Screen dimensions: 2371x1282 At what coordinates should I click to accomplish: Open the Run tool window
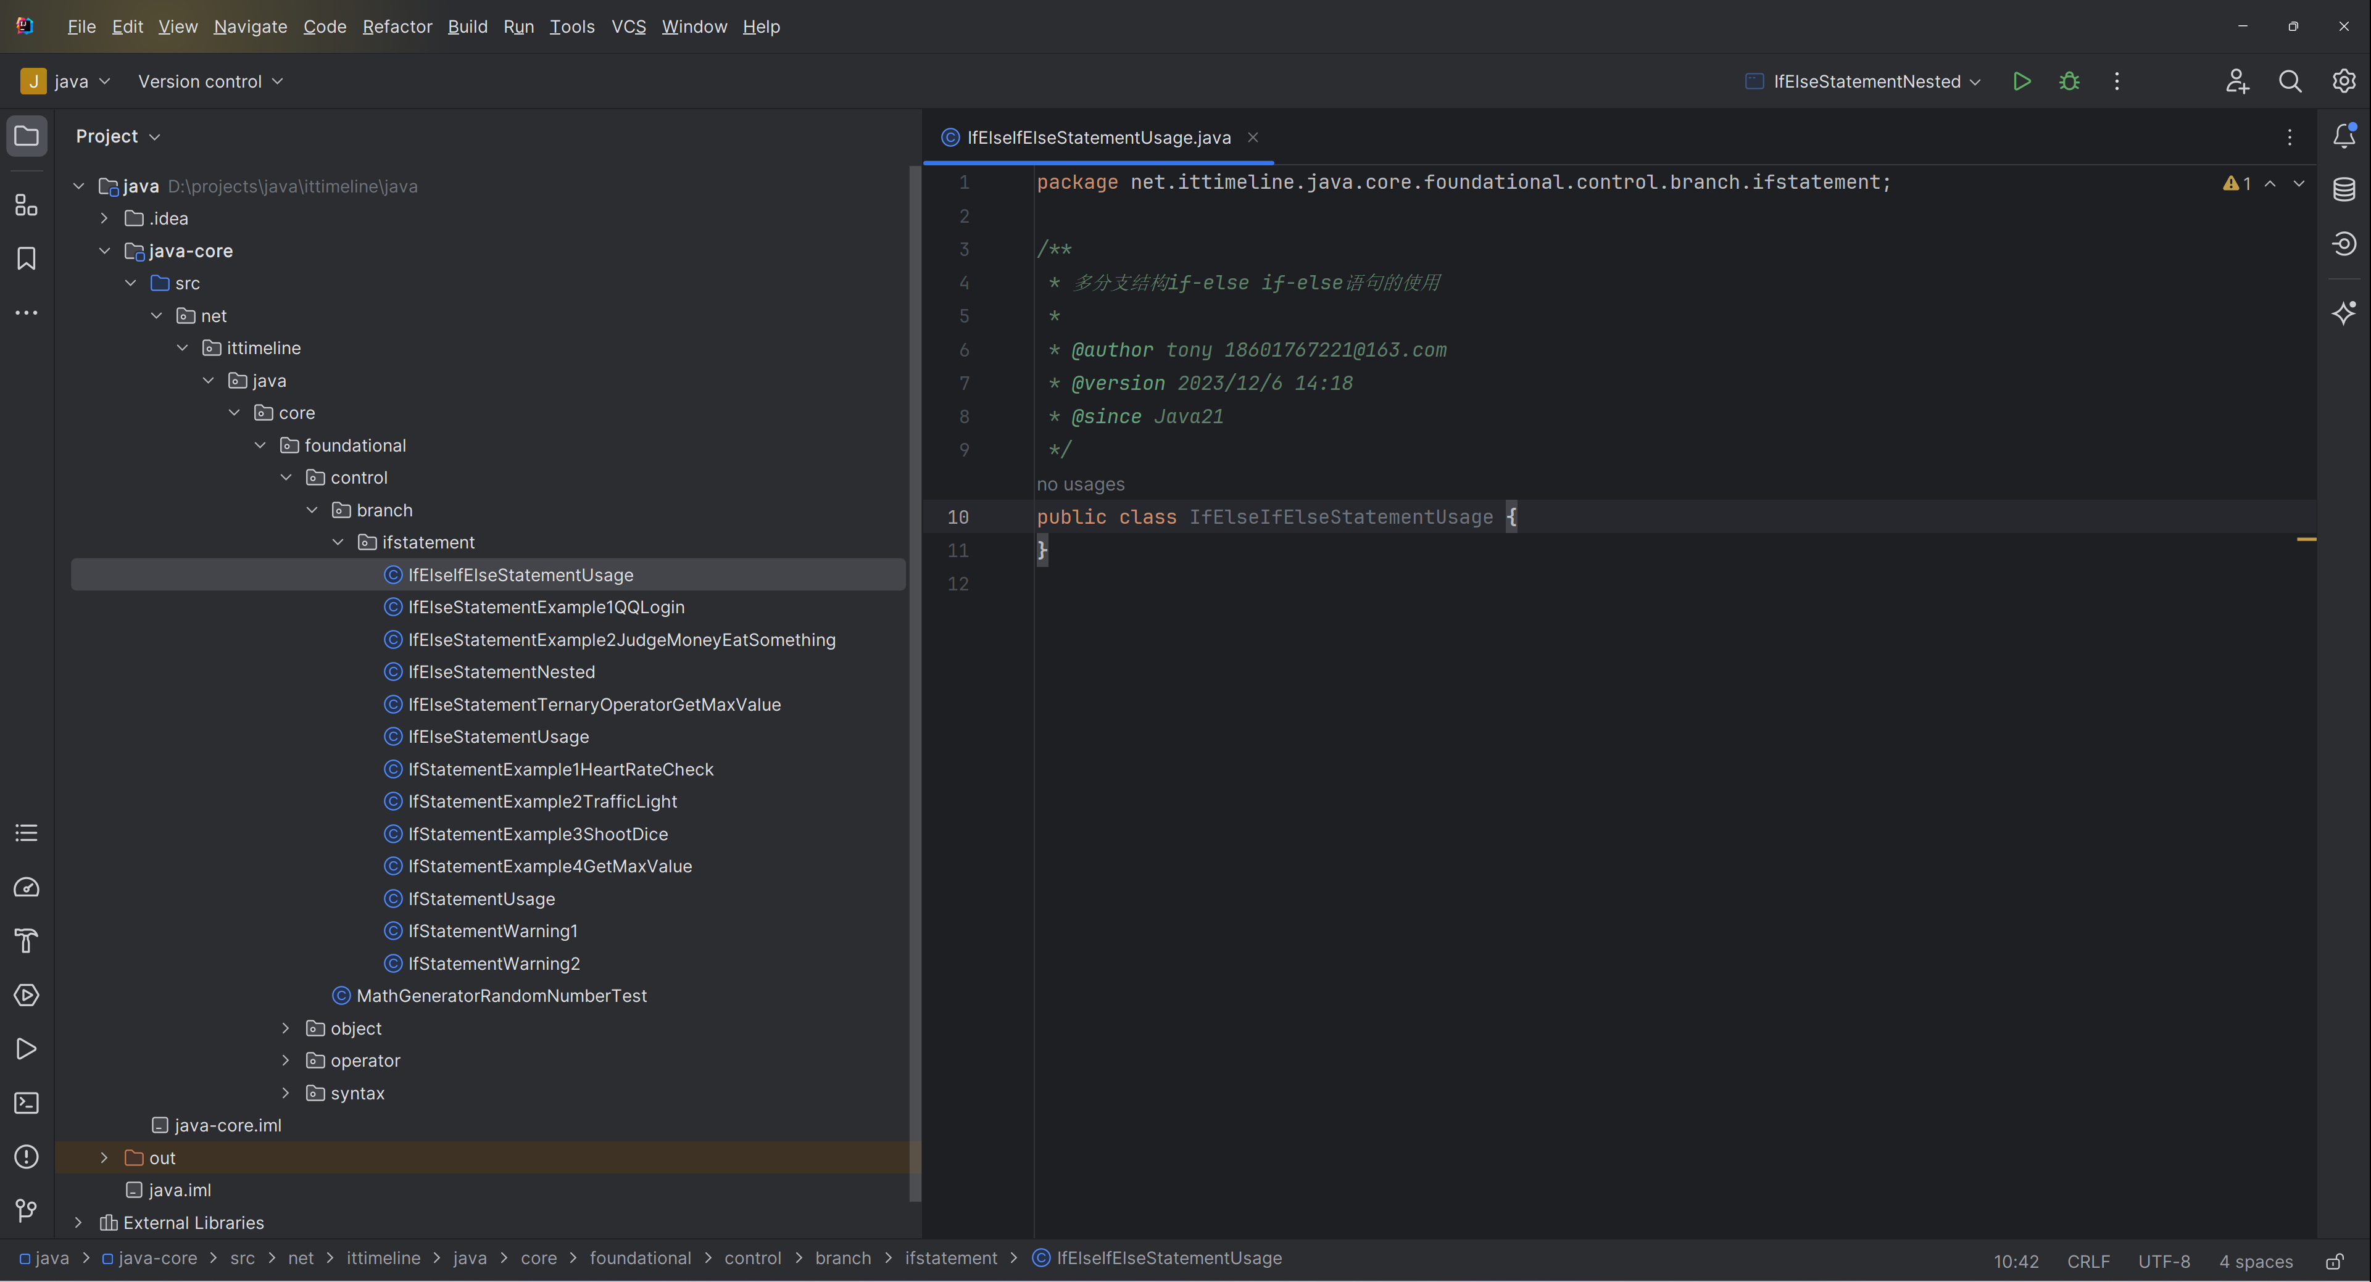click(x=27, y=1049)
